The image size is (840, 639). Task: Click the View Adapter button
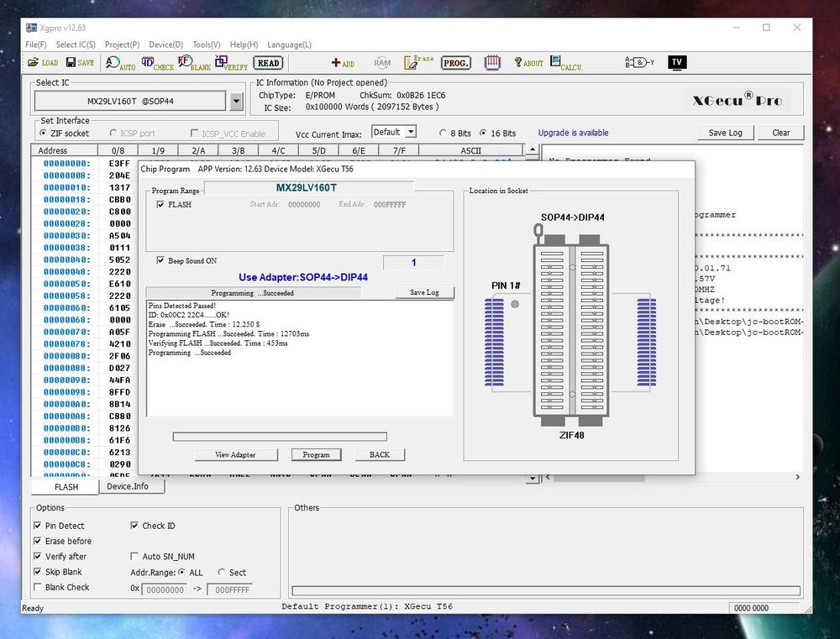click(236, 455)
